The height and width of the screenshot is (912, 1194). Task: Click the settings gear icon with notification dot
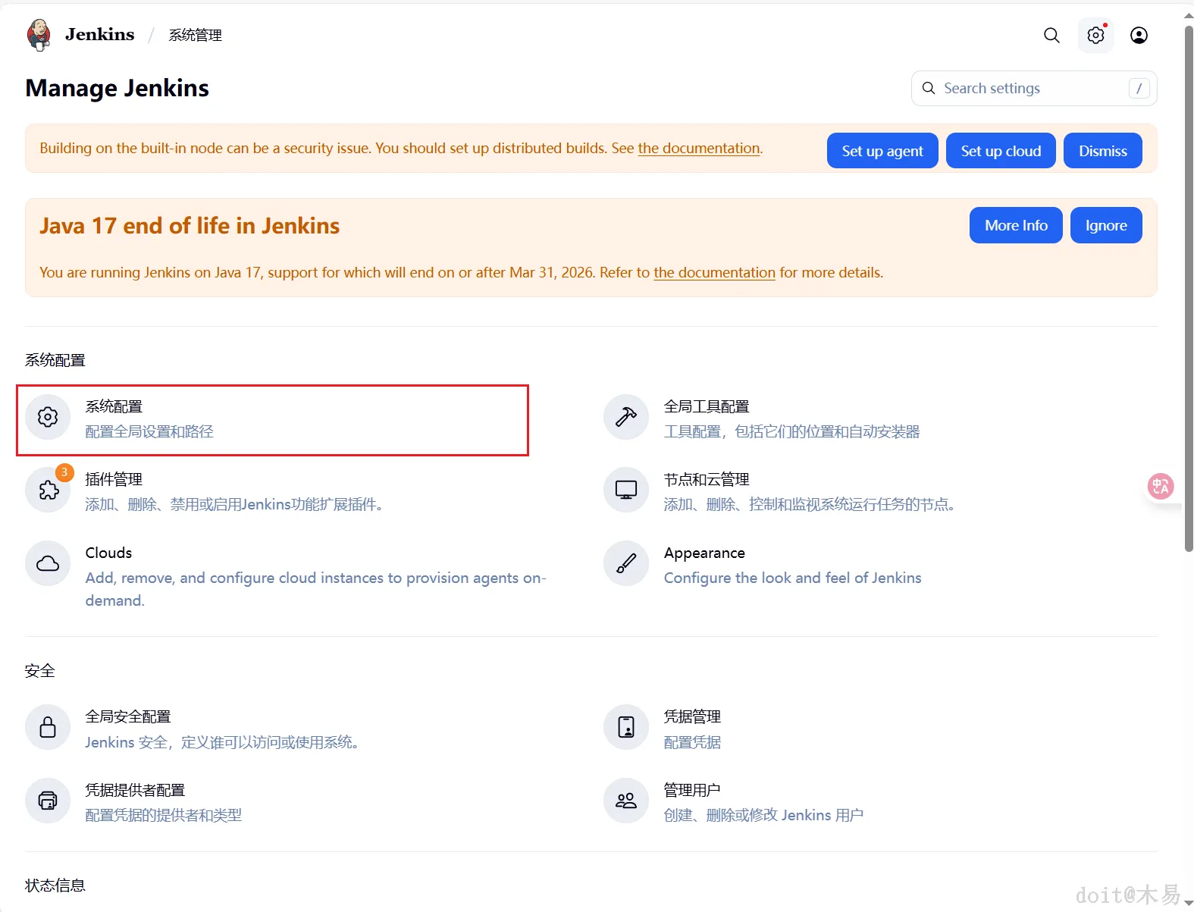tap(1095, 35)
